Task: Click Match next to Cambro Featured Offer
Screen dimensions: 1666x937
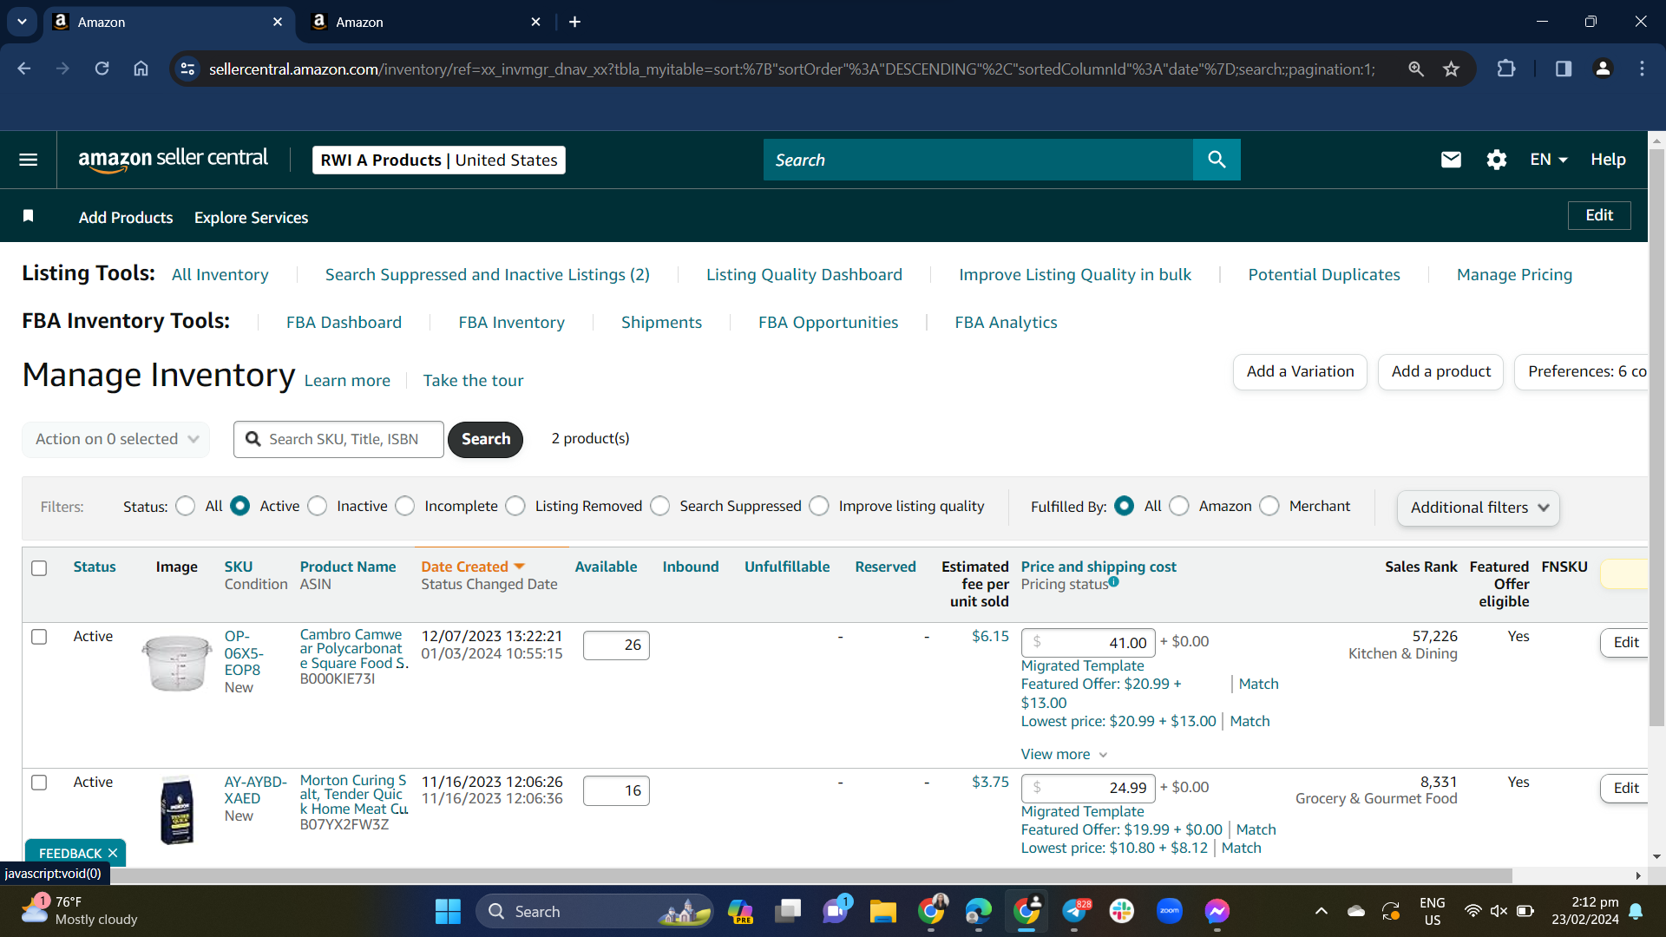Action: coord(1258,684)
